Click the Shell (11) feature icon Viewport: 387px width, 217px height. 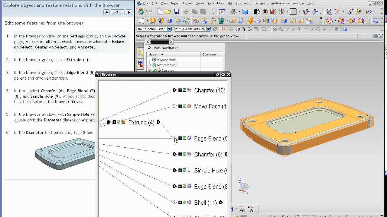189,203
